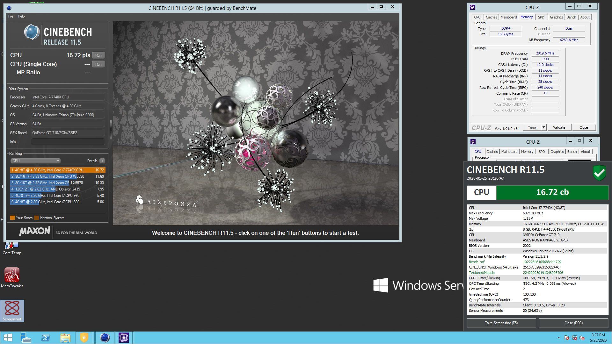Open the Help menu in Cinebench

(x=21, y=16)
